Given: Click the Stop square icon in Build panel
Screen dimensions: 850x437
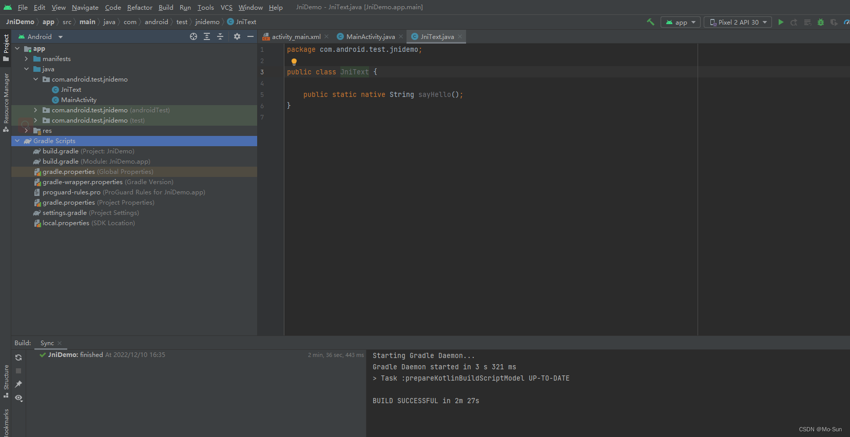Looking at the screenshot, I should 18,371.
